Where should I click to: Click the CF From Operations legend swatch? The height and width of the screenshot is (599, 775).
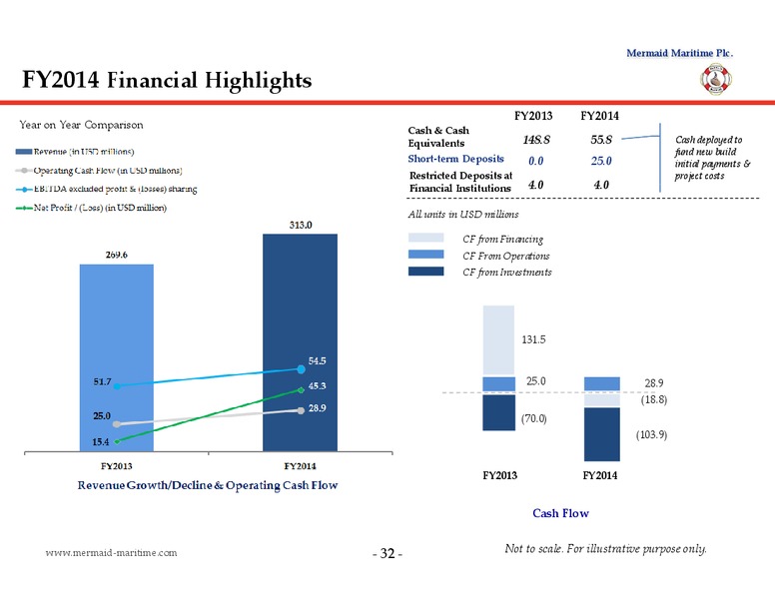click(426, 254)
